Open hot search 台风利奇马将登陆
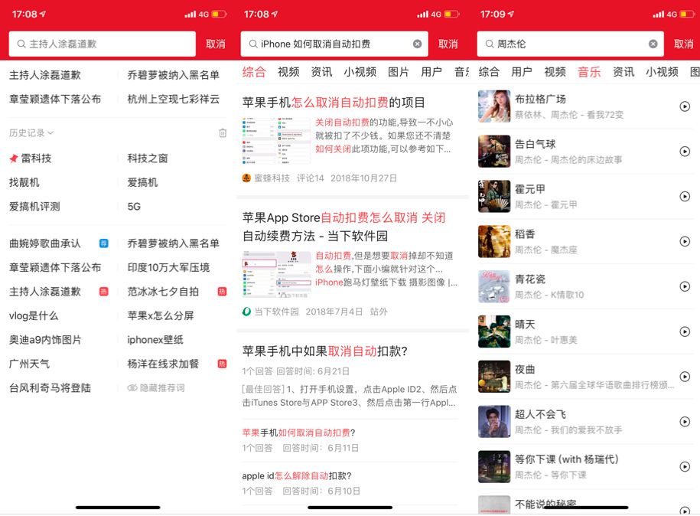Image resolution: width=700 pixels, height=516 pixels. (x=50, y=388)
